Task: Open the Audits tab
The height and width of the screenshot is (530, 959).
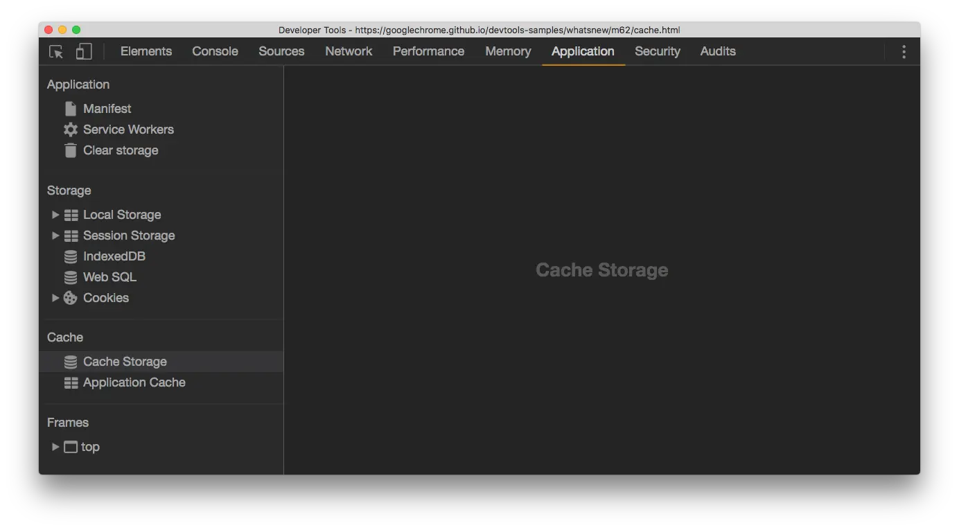Action: 717,51
